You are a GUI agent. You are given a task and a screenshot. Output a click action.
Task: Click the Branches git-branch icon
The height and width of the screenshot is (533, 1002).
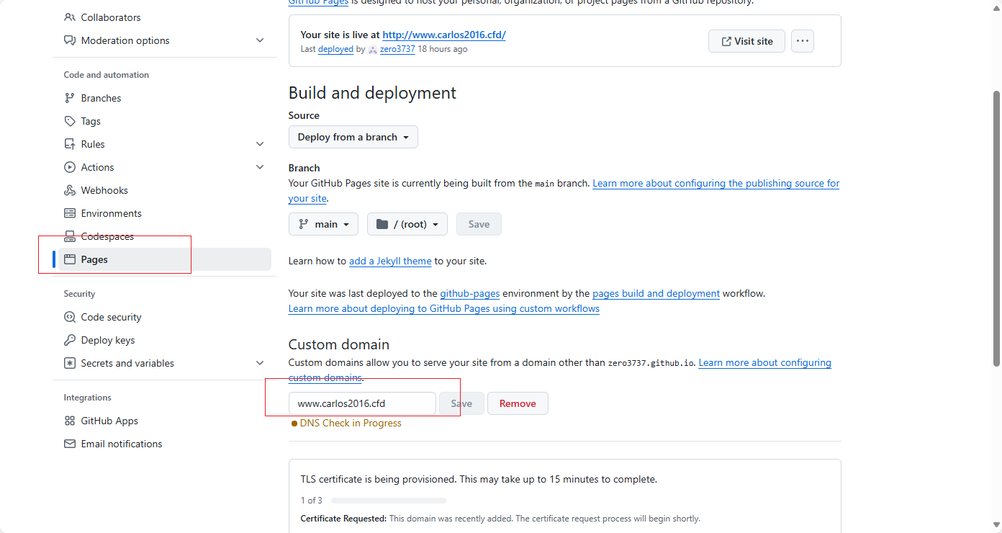[x=70, y=98]
